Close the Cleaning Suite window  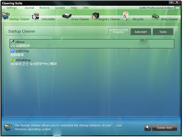[x=177, y=2]
